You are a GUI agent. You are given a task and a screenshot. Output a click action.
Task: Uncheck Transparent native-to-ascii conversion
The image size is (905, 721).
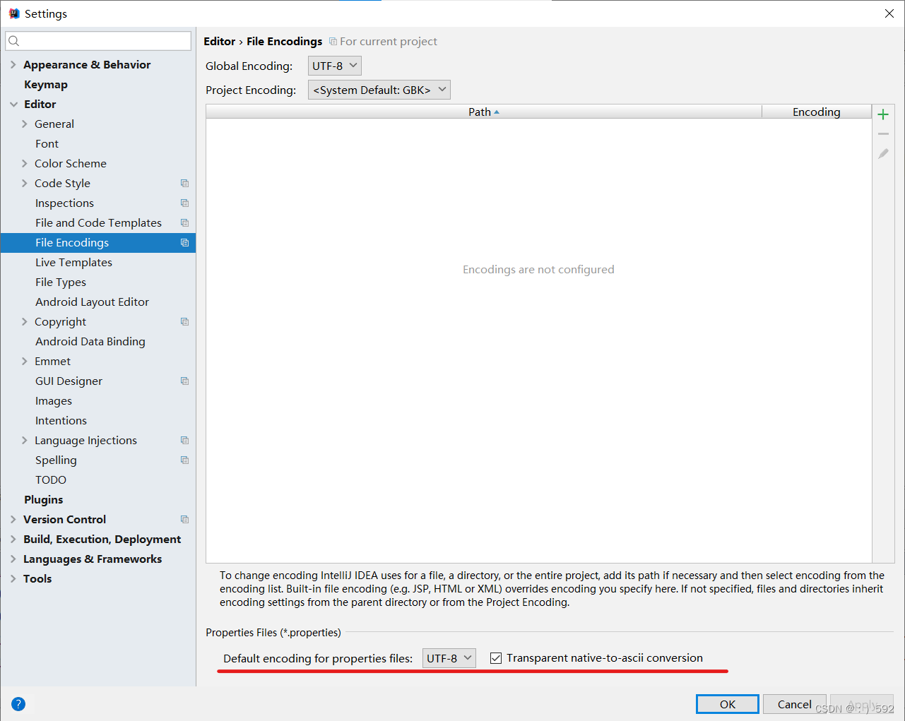tap(496, 657)
